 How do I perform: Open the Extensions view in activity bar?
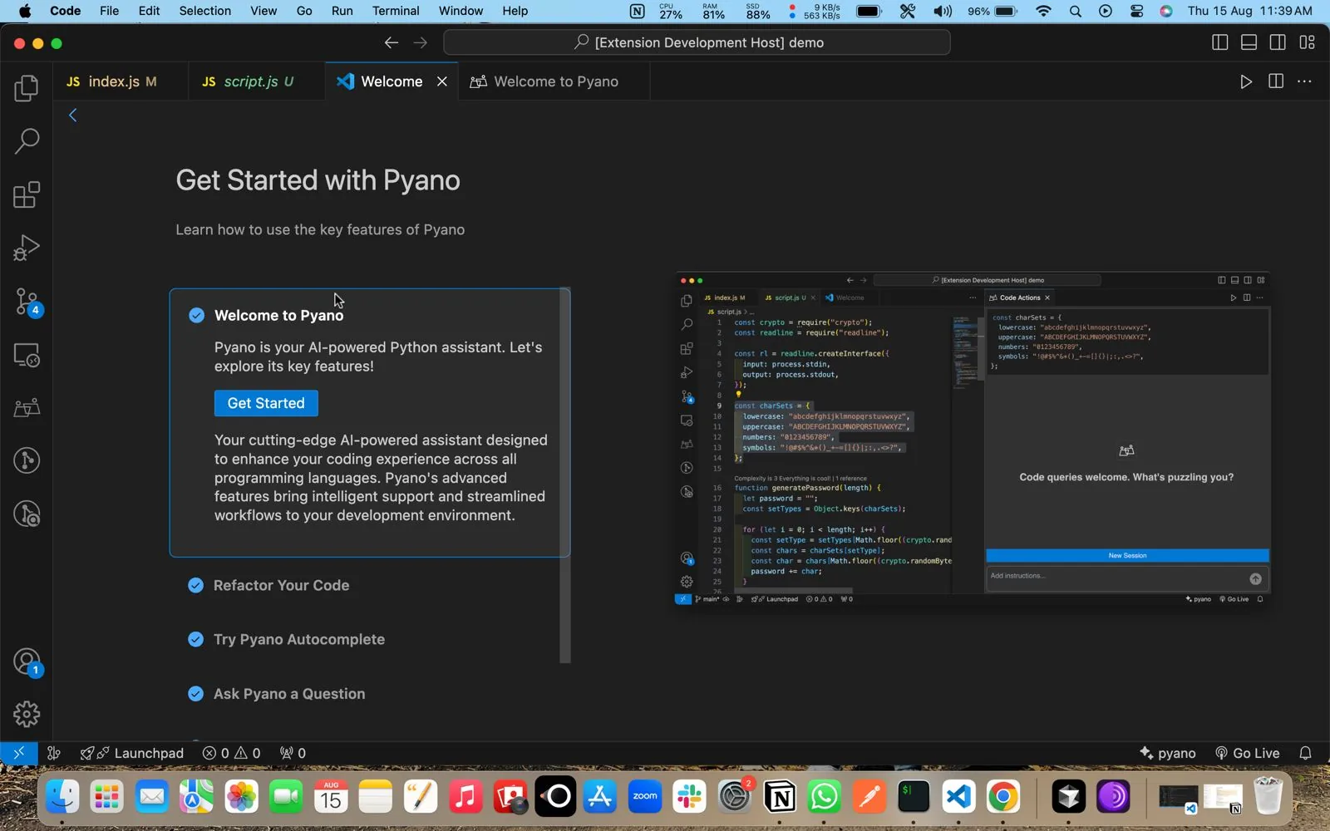(x=27, y=195)
